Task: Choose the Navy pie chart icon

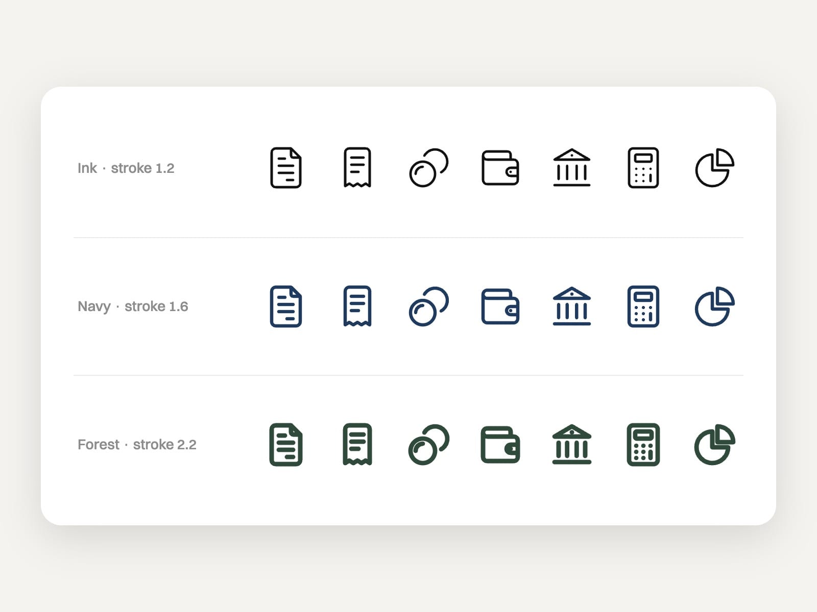Action: 715,306
